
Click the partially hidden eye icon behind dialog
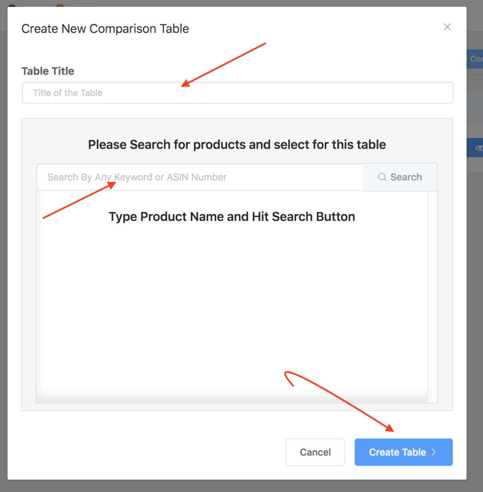pos(479,148)
